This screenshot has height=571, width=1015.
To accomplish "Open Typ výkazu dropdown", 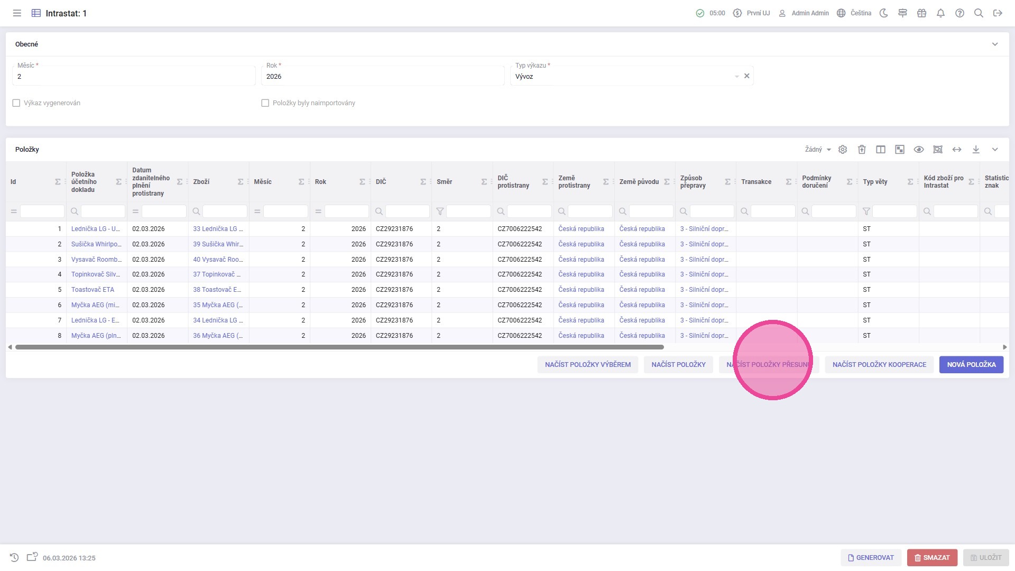I will click(736, 77).
